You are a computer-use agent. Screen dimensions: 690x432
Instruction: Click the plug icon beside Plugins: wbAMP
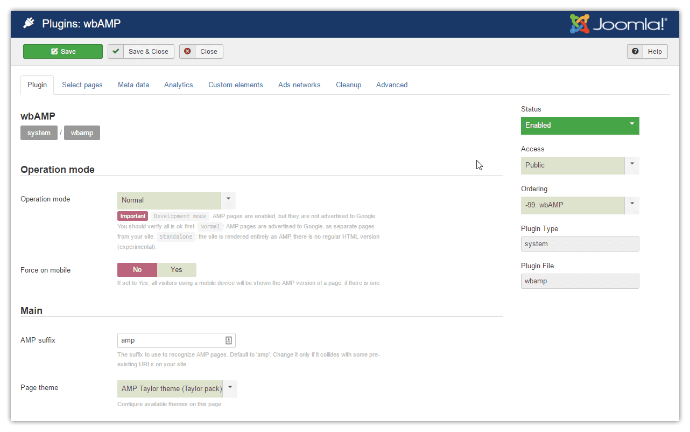click(x=29, y=23)
